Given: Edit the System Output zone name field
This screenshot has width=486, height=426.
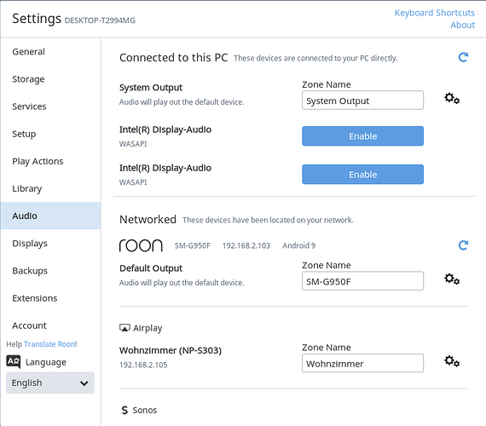Looking at the screenshot, I should pos(362,101).
